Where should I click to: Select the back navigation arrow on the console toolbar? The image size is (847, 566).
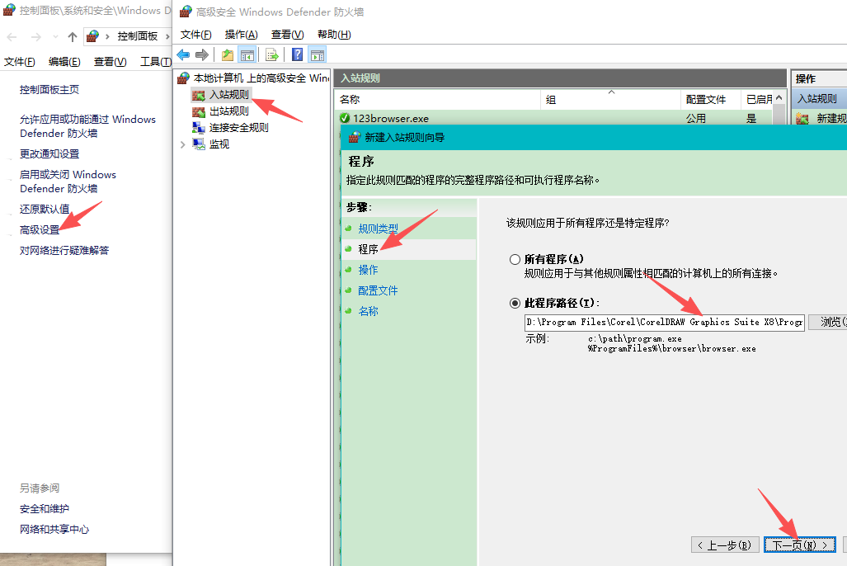pyautogui.click(x=182, y=54)
